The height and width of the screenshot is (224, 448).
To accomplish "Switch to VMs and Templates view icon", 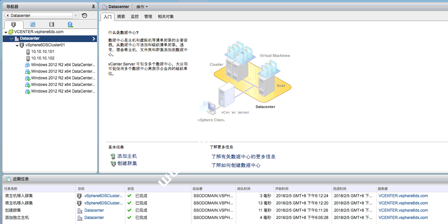I will pyautogui.click(x=33, y=25).
